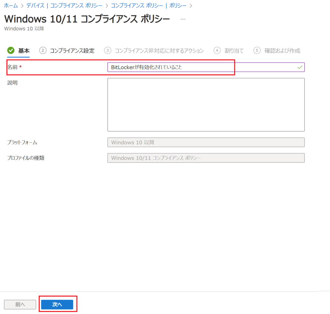Jump to the 確認および作成 tab
The width and height of the screenshot is (330, 314).
pos(282,50)
